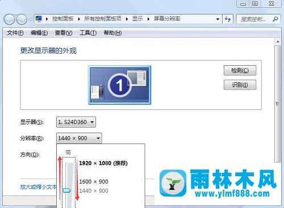Screen dimensions: 284x208
Task: Close the screen resolution window
Action: 272,3
